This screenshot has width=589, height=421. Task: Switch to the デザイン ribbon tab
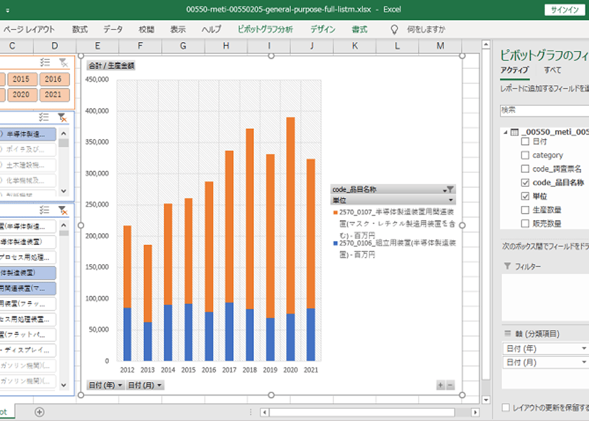tap(323, 29)
